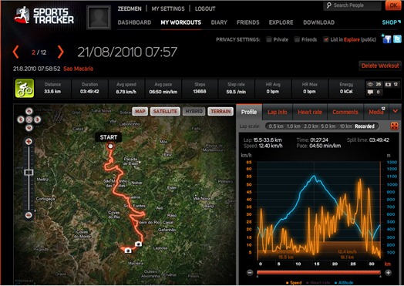Click the photos camera count icon

[x=388, y=84]
